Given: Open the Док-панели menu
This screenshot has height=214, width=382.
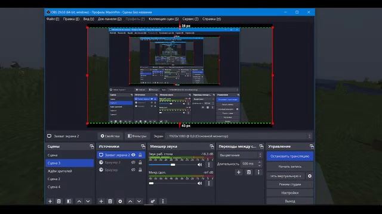Looking at the screenshot, I should (x=110, y=19).
